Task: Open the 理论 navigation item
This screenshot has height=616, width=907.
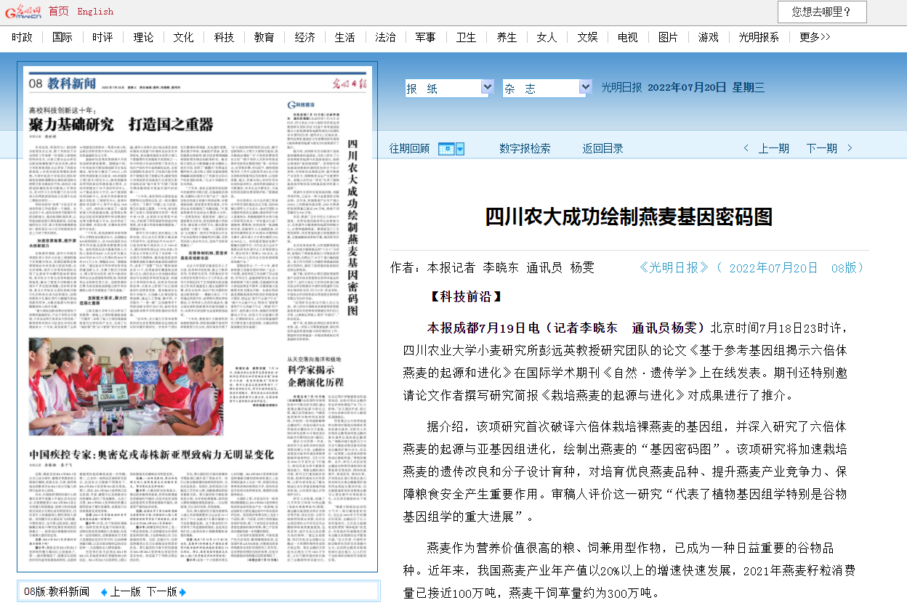Action: [x=143, y=37]
